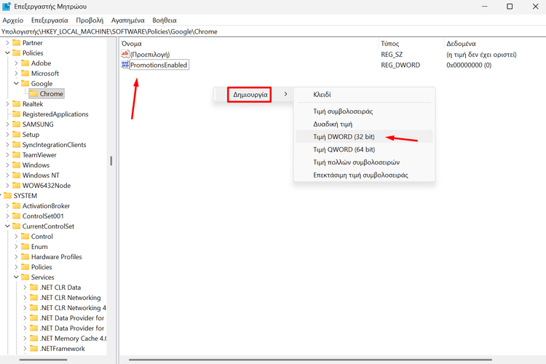Choose Τιμή συμβολοσειράς from submenu
546x364 pixels.
364,111
